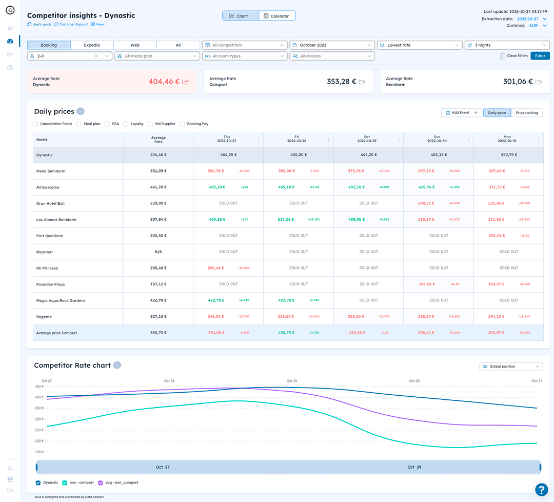Open the three-dot menu for Thu 2022-10-27
Screen dimensions: 554x502
pyautogui.click(x=258, y=140)
